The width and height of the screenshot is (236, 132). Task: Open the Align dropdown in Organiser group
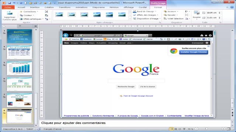[x=187, y=11]
